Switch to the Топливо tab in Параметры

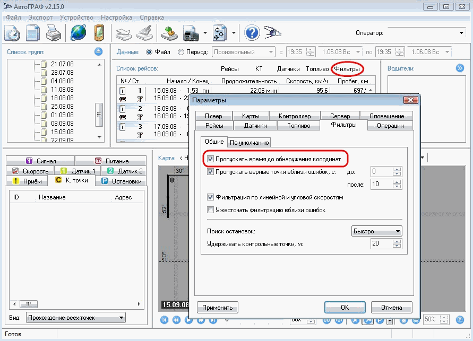coord(298,126)
